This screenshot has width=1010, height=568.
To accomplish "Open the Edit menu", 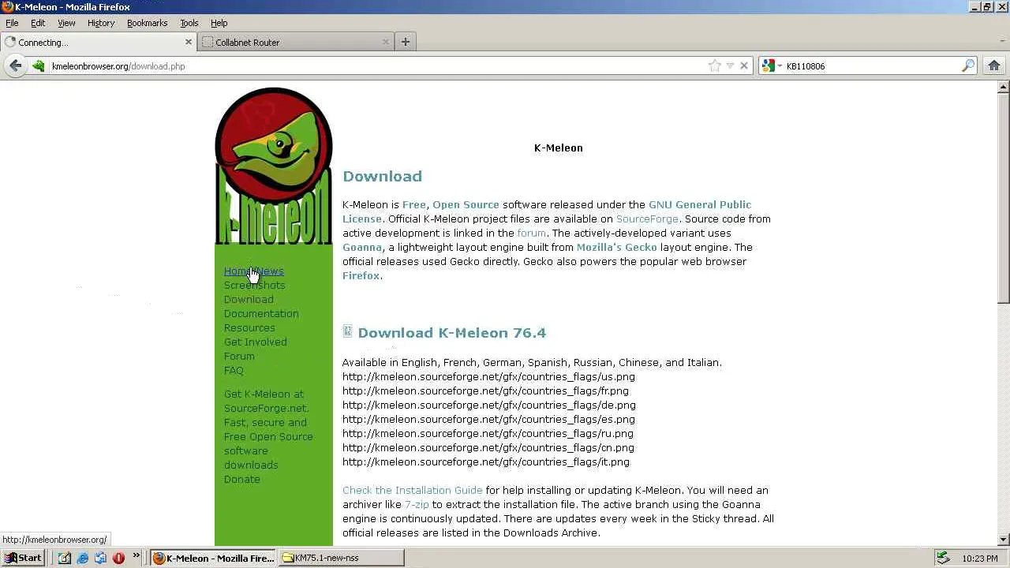I will coord(38,23).
